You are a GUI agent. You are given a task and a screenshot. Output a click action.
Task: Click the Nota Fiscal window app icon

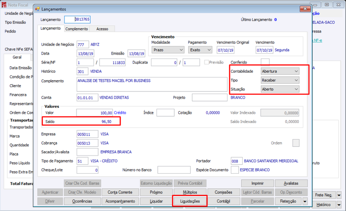click(4, 5)
